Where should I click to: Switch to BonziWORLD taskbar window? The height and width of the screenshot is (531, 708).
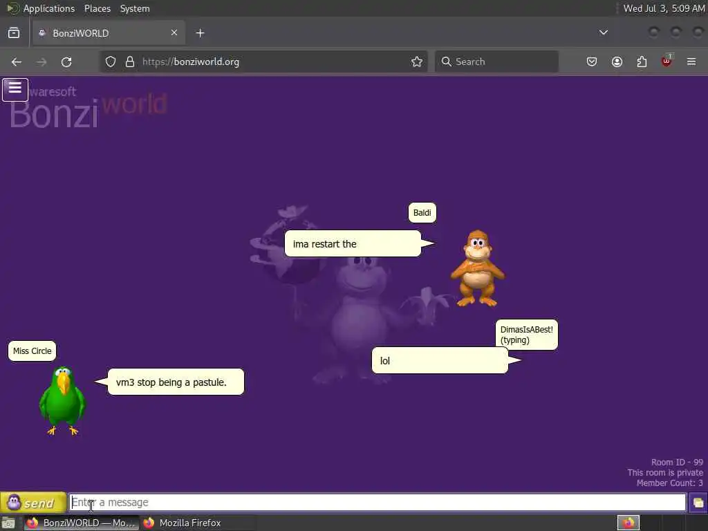click(x=82, y=523)
